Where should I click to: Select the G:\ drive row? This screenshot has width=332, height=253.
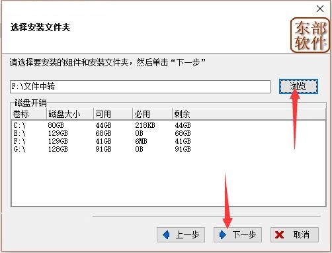pyautogui.click(x=169, y=149)
